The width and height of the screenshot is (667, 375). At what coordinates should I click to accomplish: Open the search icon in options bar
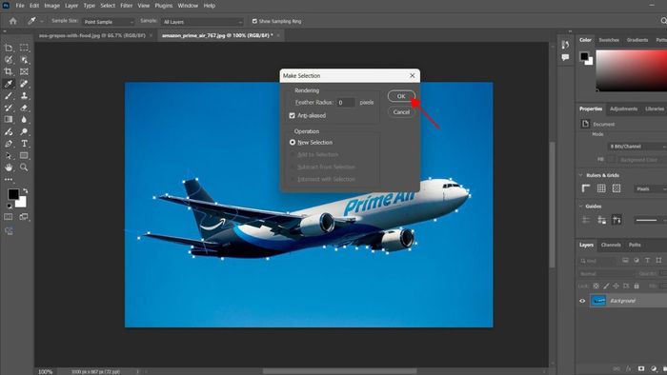pyautogui.click(x=663, y=21)
